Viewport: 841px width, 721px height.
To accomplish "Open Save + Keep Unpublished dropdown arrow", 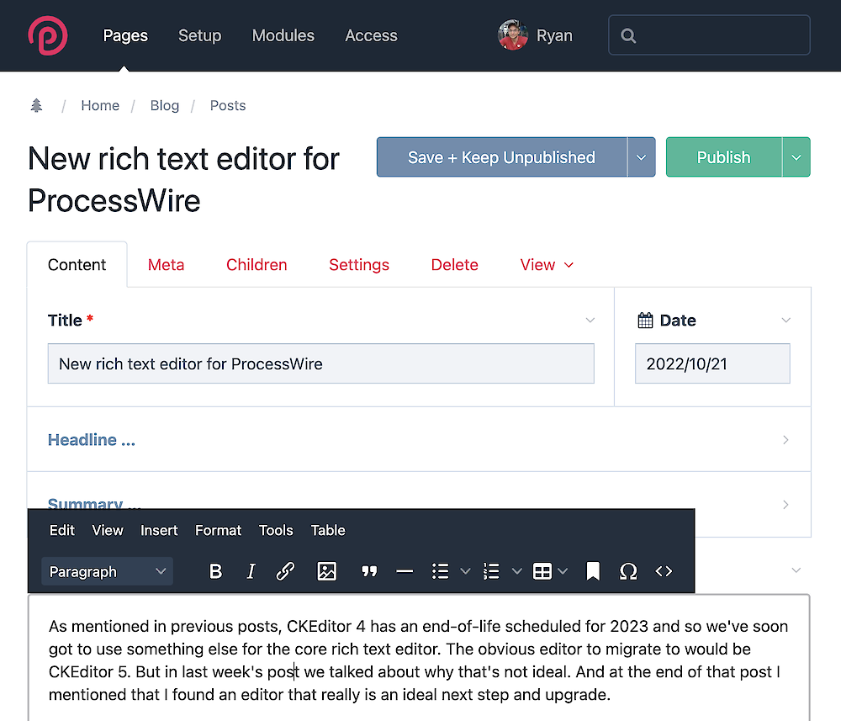I will tap(642, 157).
